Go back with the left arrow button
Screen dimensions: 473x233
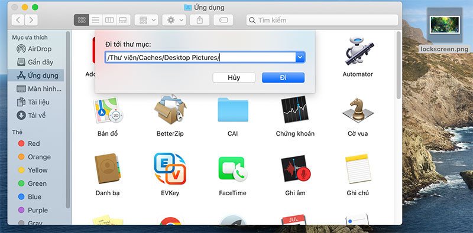click(18, 20)
